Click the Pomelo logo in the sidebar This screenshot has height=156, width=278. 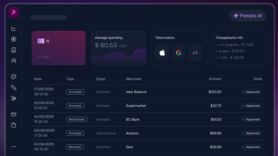point(14,12)
